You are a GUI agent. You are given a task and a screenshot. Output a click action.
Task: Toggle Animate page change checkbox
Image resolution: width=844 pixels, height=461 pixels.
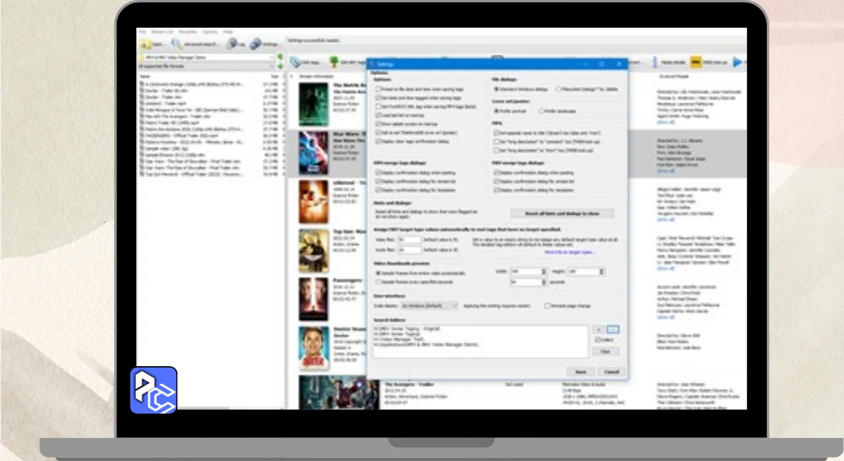pos(547,306)
